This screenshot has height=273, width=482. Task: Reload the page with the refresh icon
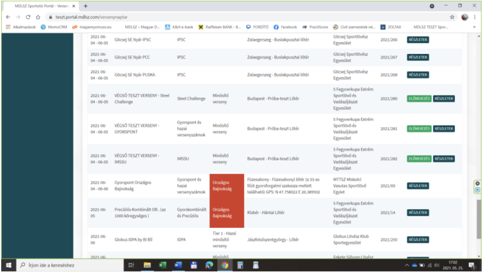click(28, 17)
